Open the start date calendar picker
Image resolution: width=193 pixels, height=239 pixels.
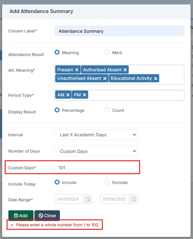[x=88, y=199]
